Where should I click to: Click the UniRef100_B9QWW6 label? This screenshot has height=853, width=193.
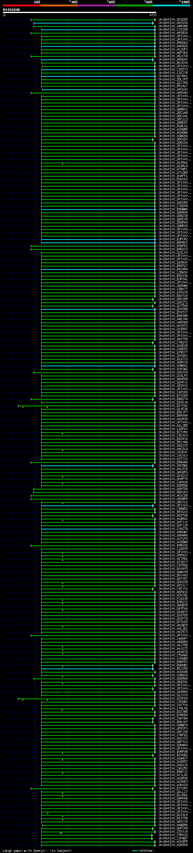173,209
